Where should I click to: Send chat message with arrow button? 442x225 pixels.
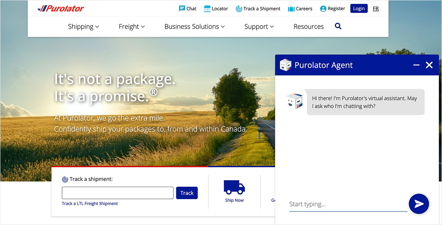coord(419,204)
